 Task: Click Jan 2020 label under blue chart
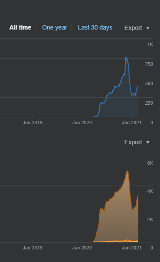(82, 123)
